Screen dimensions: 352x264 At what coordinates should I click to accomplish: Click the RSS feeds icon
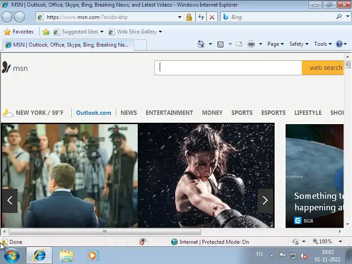(220, 44)
